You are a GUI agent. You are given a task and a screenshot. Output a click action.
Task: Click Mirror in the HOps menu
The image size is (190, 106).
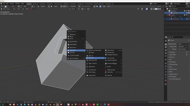(76, 39)
